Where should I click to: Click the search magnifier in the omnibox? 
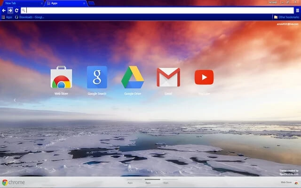click(x=24, y=10)
